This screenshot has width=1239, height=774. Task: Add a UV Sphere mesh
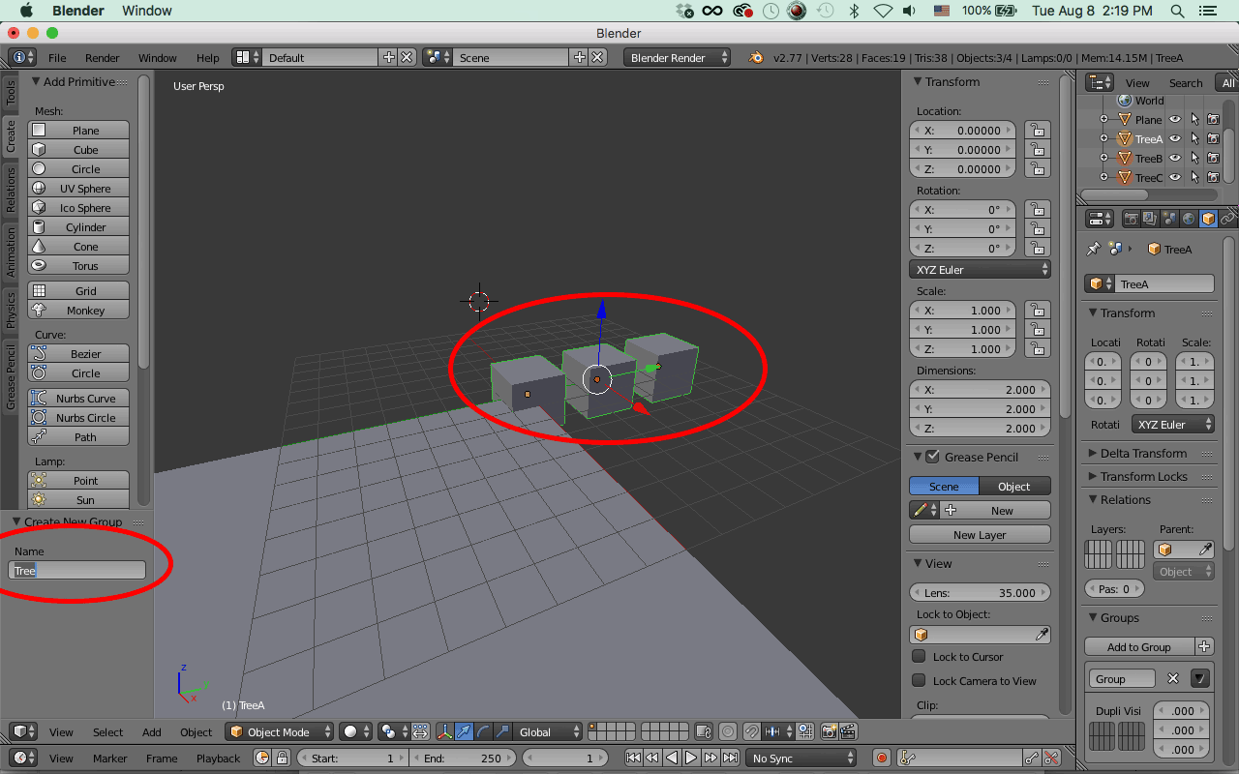(78, 188)
